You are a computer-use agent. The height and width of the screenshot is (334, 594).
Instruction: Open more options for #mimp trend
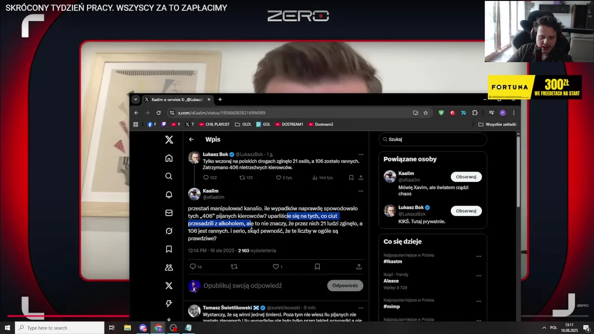[478, 302]
